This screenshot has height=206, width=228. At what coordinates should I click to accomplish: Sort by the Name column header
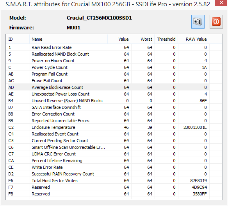69,39
